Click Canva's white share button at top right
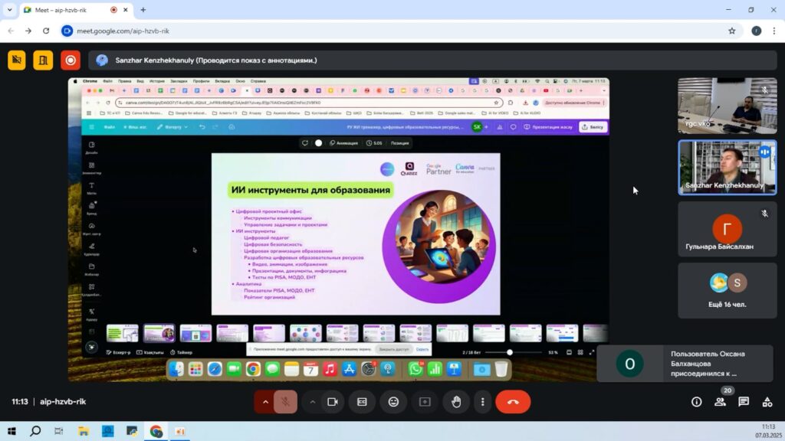Image resolution: width=785 pixels, height=441 pixels. click(593, 127)
